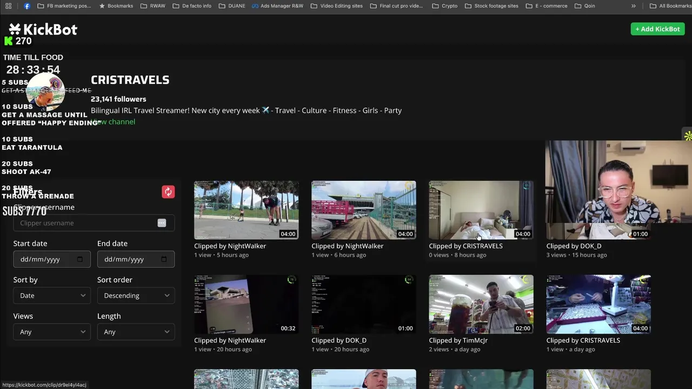Click the + Add KickBot button
Screen dimensions: 692x389
click(x=657, y=29)
